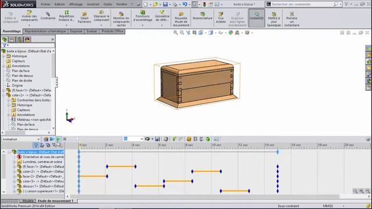The image size is (372, 209).
Task: Open the Fenêtre menu
Action: click(121, 4)
